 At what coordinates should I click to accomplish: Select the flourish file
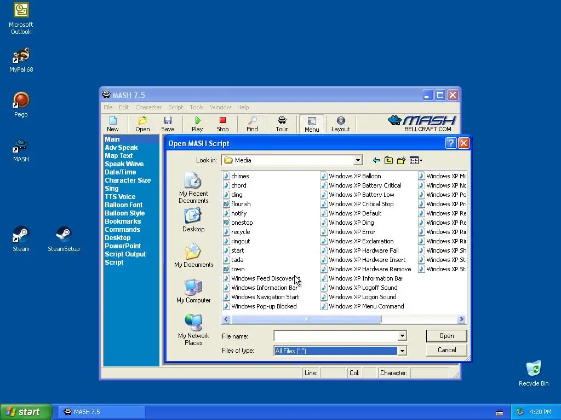[x=237, y=204]
